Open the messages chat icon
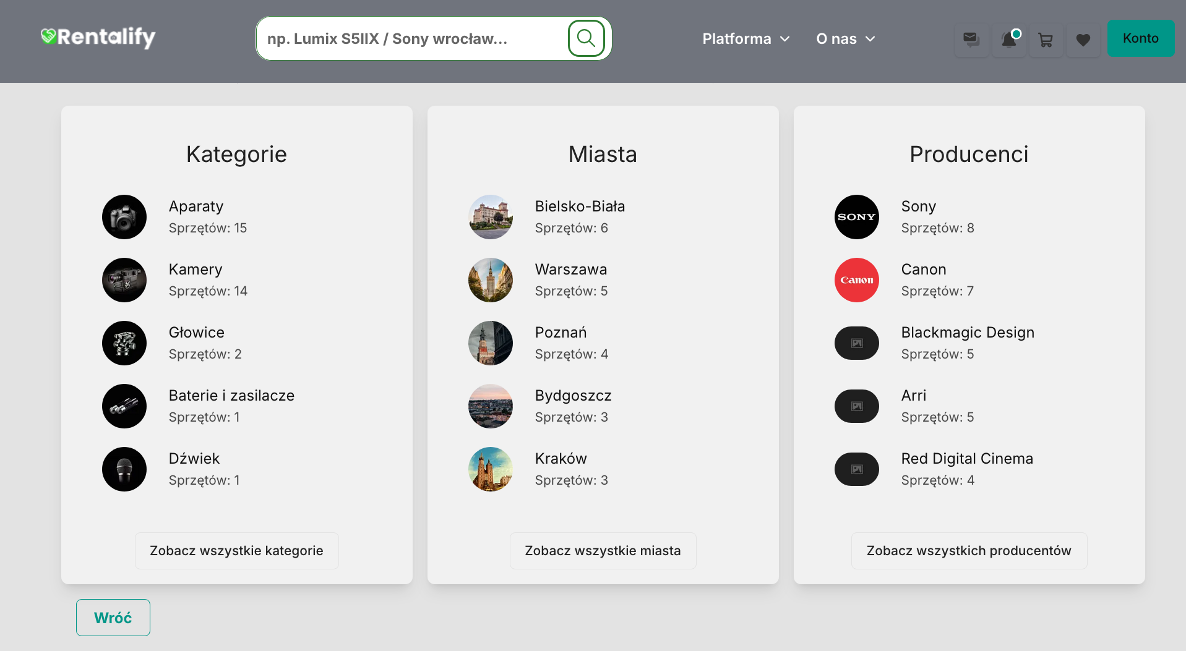The width and height of the screenshot is (1186, 651). pyautogui.click(x=971, y=40)
